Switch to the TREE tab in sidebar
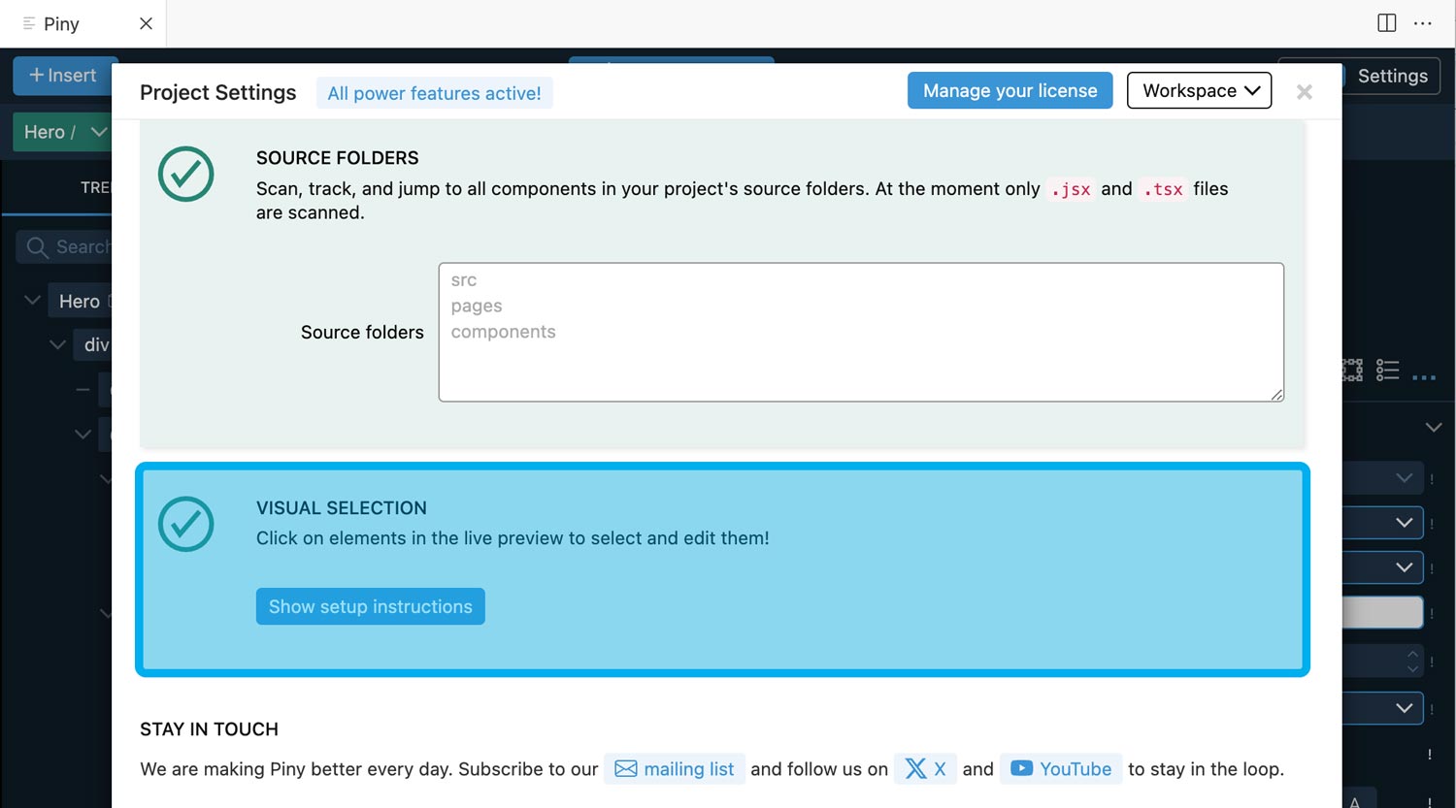The width and height of the screenshot is (1456, 808). coord(95,187)
